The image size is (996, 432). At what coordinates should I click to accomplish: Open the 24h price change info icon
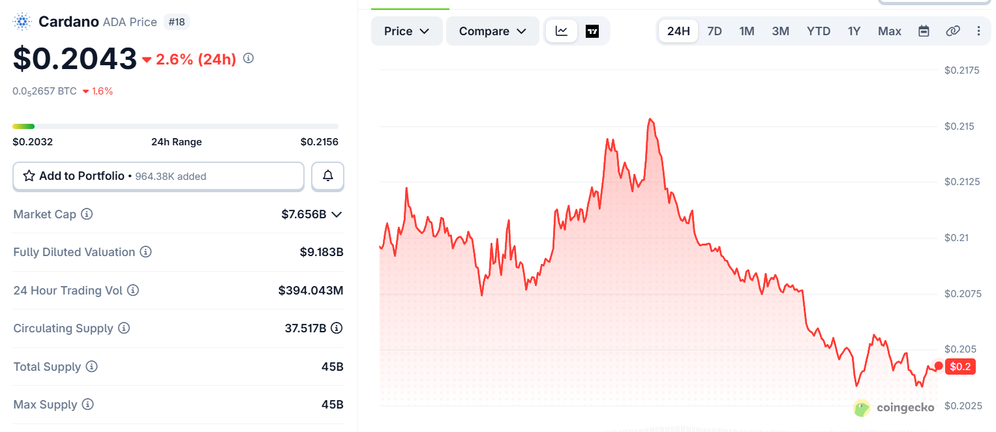[249, 59]
